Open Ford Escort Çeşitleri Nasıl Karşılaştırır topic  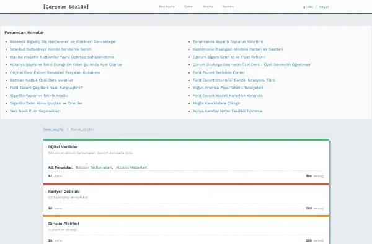pos(46,88)
